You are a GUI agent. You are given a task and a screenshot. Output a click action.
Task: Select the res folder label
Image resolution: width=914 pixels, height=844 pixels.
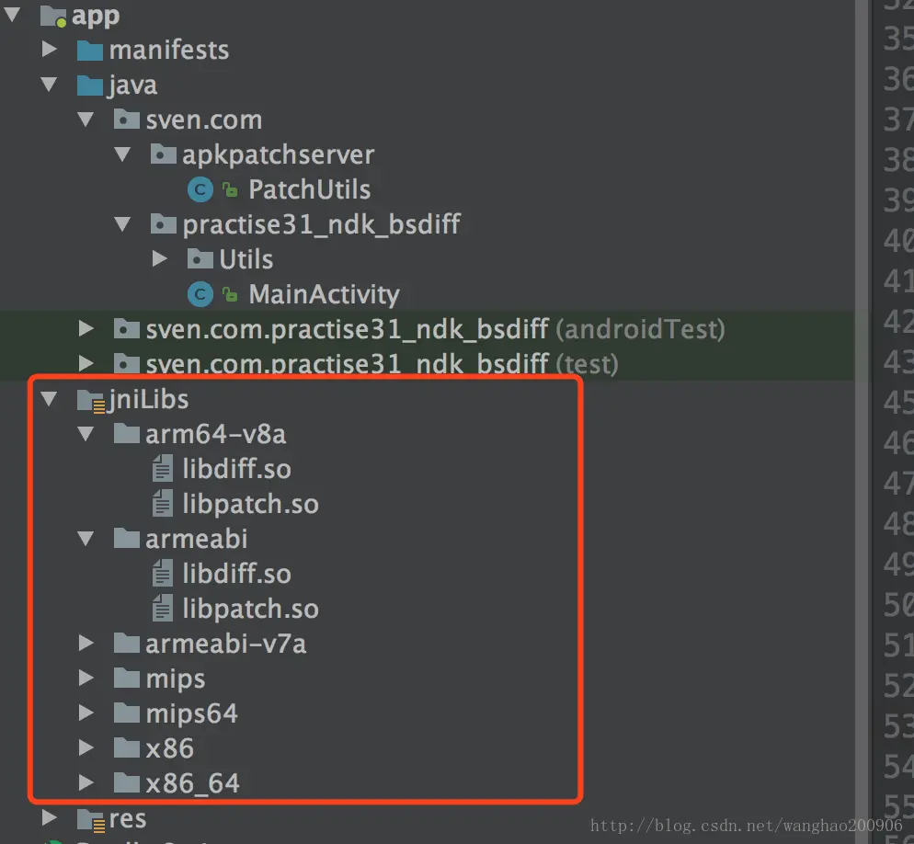[x=128, y=819]
